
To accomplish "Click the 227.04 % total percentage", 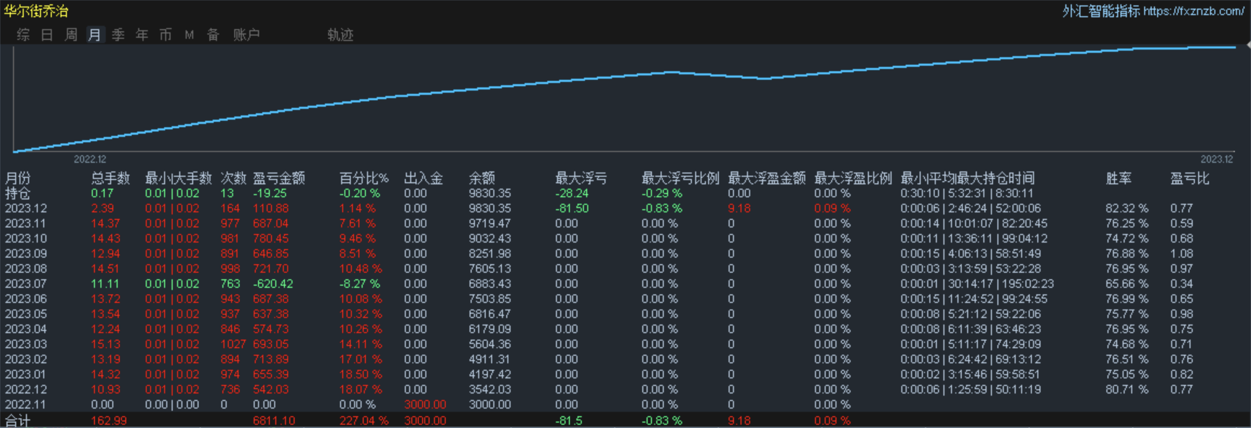I will 364,420.
